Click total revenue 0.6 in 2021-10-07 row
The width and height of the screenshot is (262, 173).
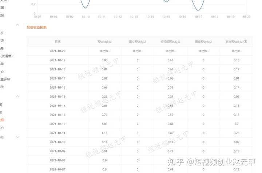click(104, 169)
